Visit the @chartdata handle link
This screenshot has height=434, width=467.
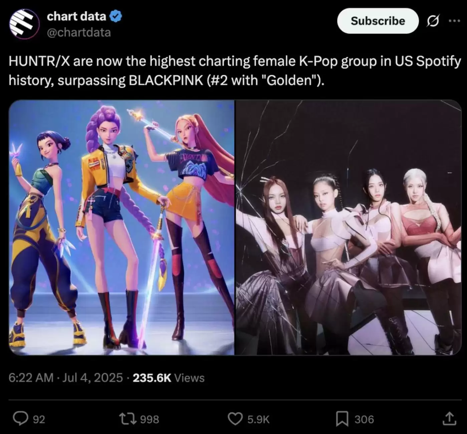(79, 32)
